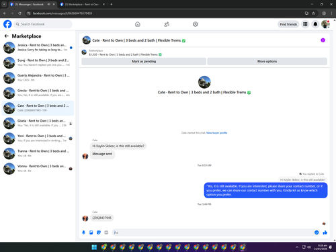Open the Friends icon in top navigation
The height and width of the screenshot is (252, 336).
tap(167, 24)
